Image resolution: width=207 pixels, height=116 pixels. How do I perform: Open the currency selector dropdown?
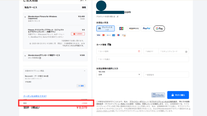pos(83,1)
